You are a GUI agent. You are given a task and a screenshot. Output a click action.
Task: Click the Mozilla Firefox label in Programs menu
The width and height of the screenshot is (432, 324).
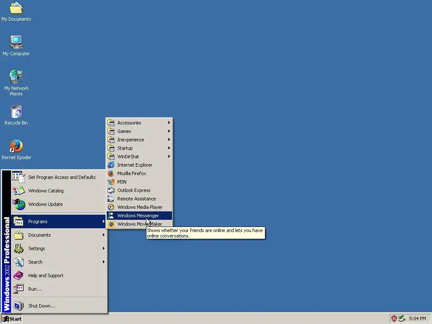(132, 173)
